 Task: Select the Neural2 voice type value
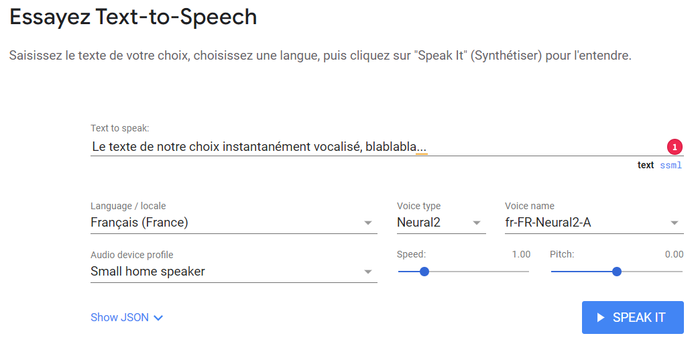pyautogui.click(x=418, y=223)
